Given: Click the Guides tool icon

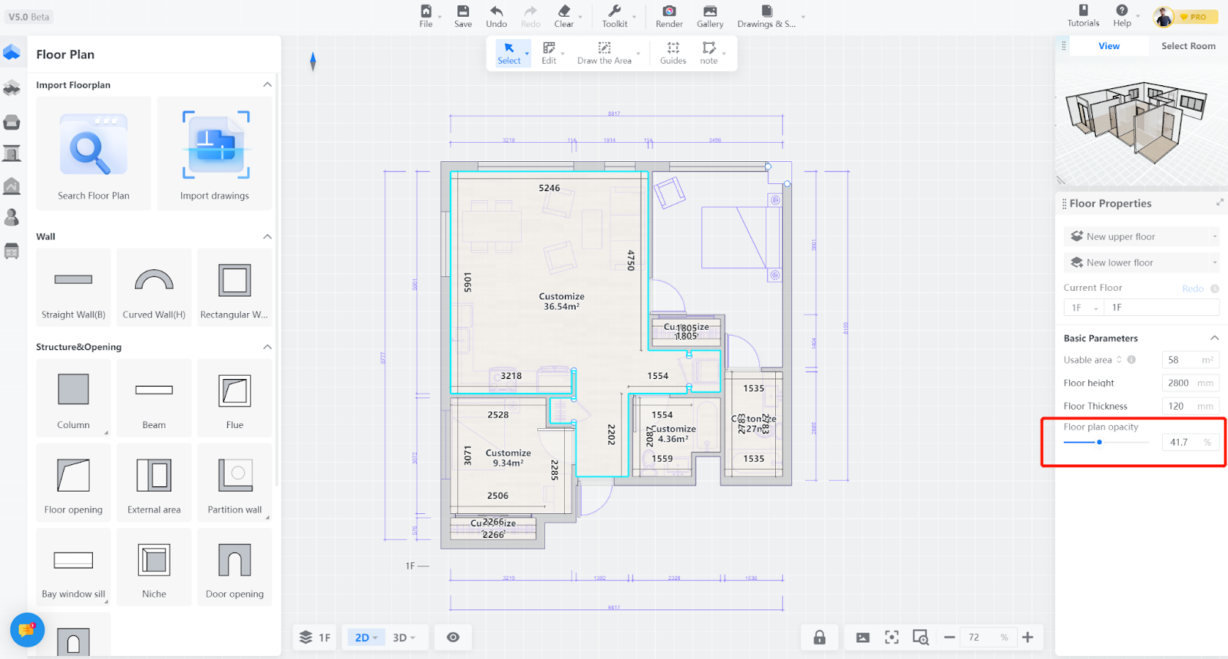Looking at the screenshot, I should point(672,48).
